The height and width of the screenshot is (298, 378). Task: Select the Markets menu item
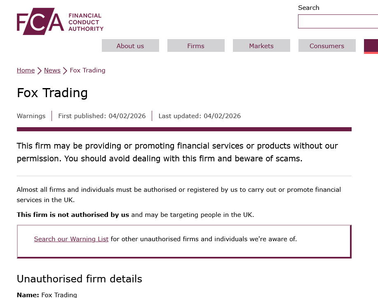pos(261,46)
